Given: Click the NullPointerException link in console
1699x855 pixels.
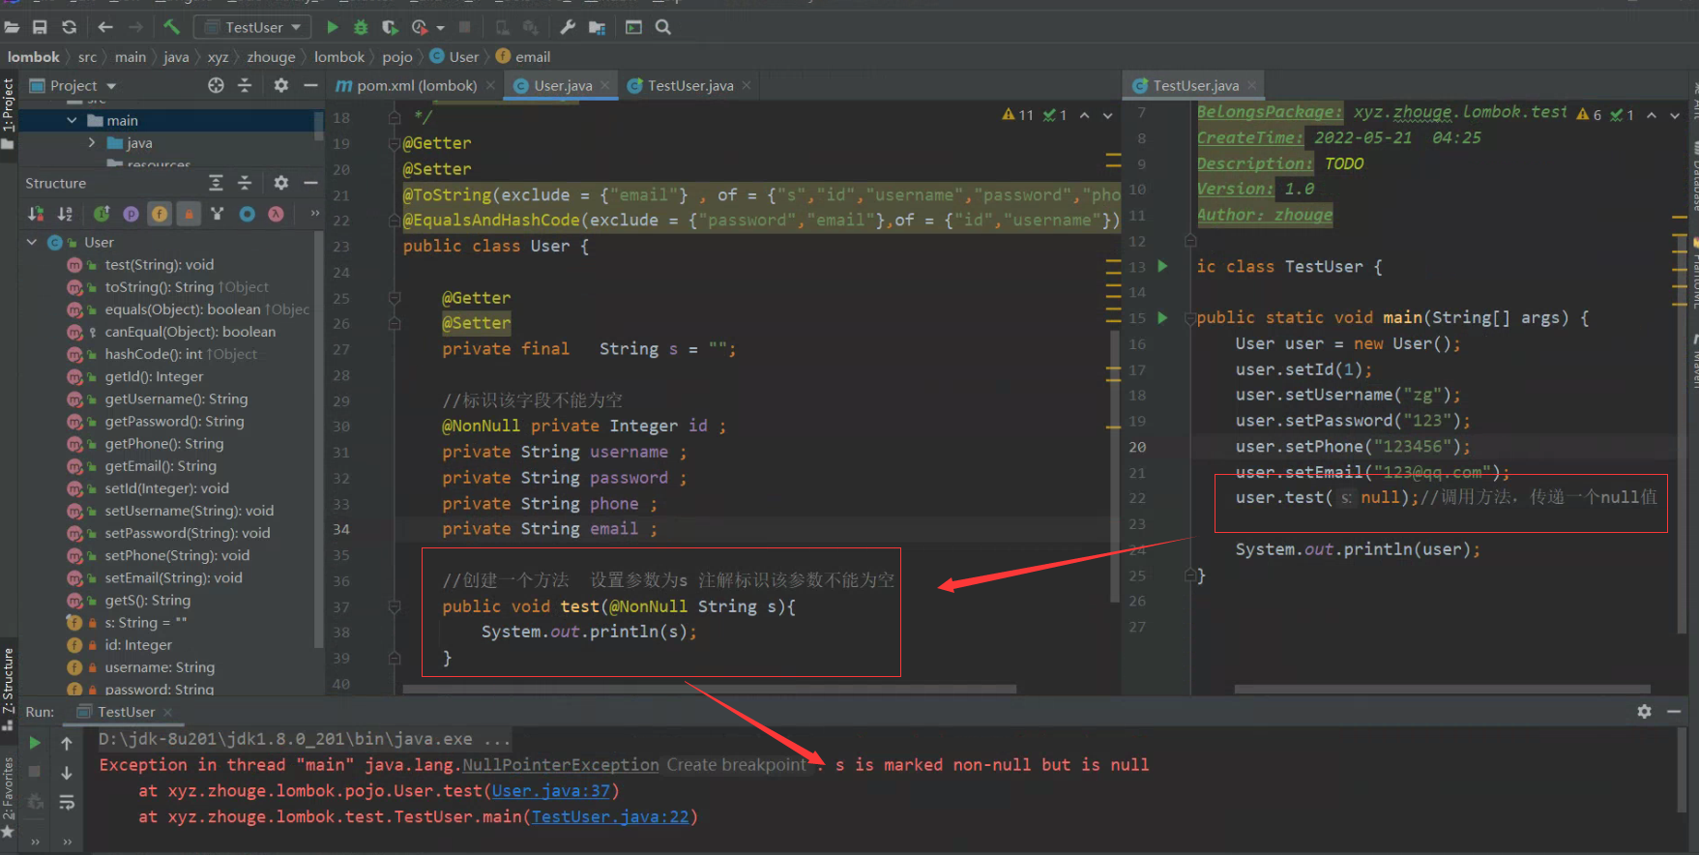Looking at the screenshot, I should click(x=561, y=765).
